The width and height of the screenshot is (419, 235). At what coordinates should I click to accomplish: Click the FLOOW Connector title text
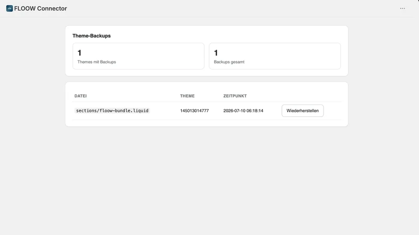(x=40, y=8)
